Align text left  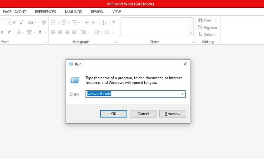53,32
